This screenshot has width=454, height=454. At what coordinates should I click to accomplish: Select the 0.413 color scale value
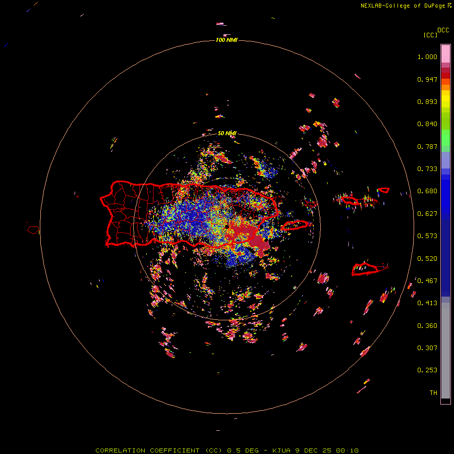pyautogui.click(x=427, y=303)
